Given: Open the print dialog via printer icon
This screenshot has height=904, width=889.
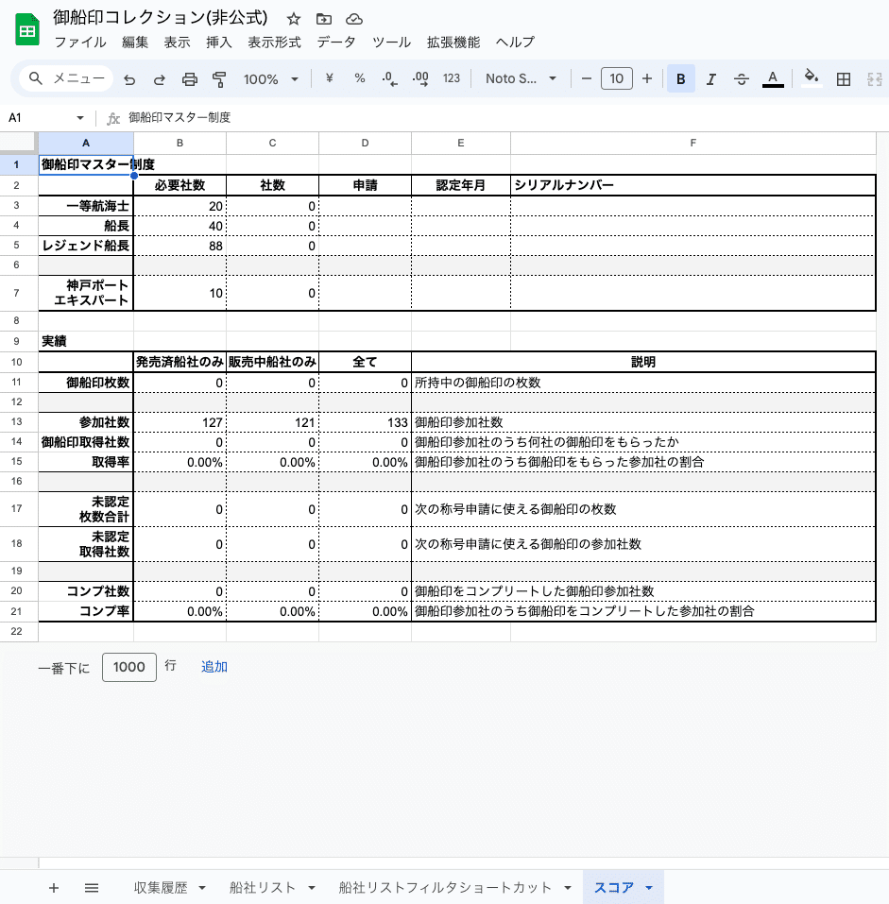Looking at the screenshot, I should (189, 78).
